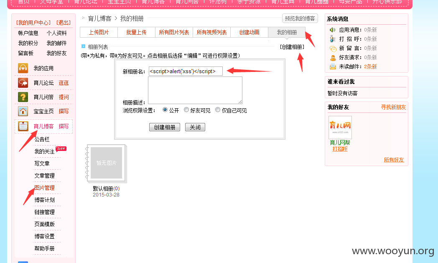Click the 育儿博客 notepad icon
This screenshot has width=438, height=263.
(23, 126)
